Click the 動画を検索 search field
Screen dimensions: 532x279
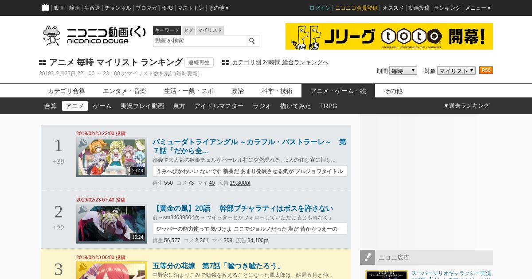(199, 41)
